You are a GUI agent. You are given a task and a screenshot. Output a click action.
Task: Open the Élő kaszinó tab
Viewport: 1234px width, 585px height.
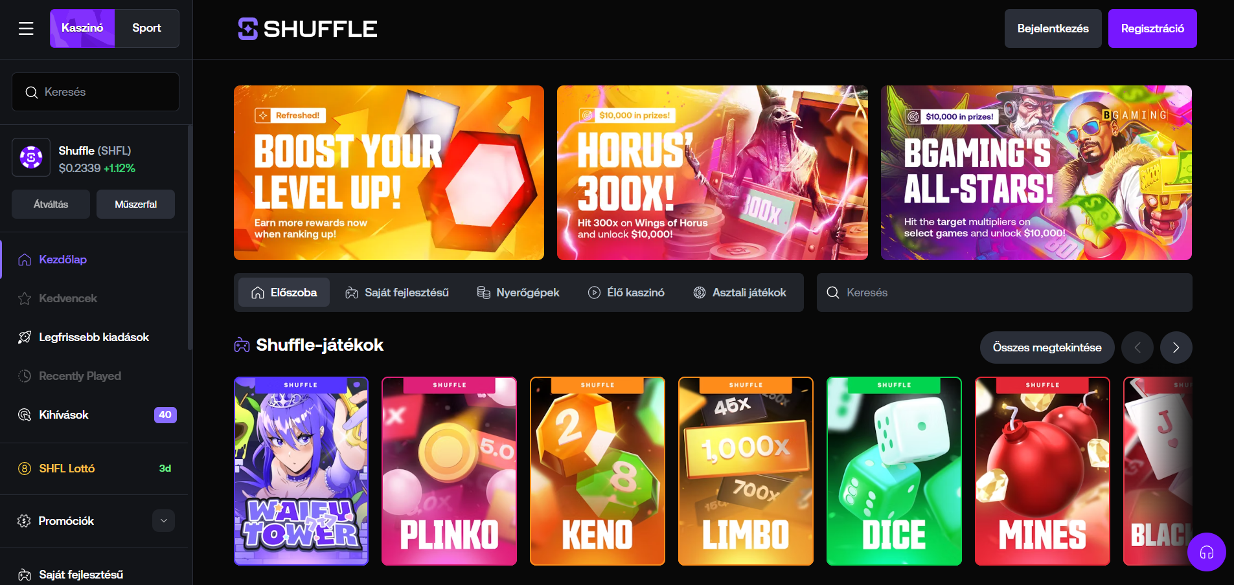point(626,292)
